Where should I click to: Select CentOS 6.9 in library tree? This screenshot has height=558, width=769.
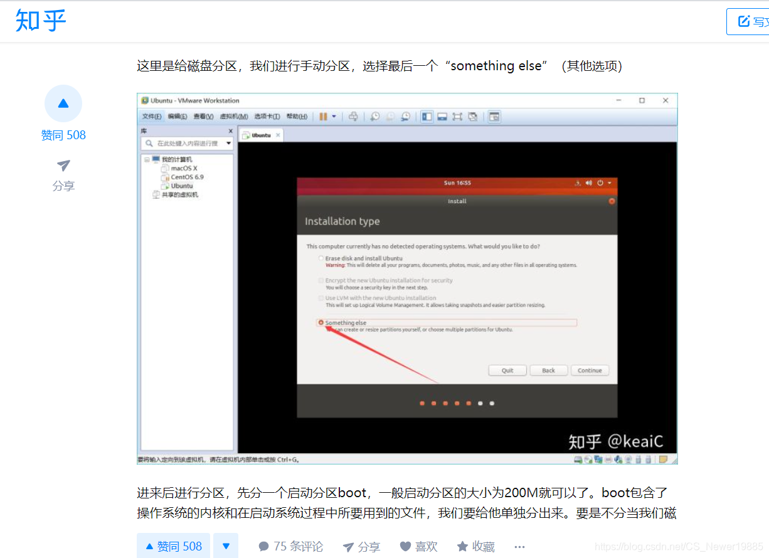pos(187,177)
